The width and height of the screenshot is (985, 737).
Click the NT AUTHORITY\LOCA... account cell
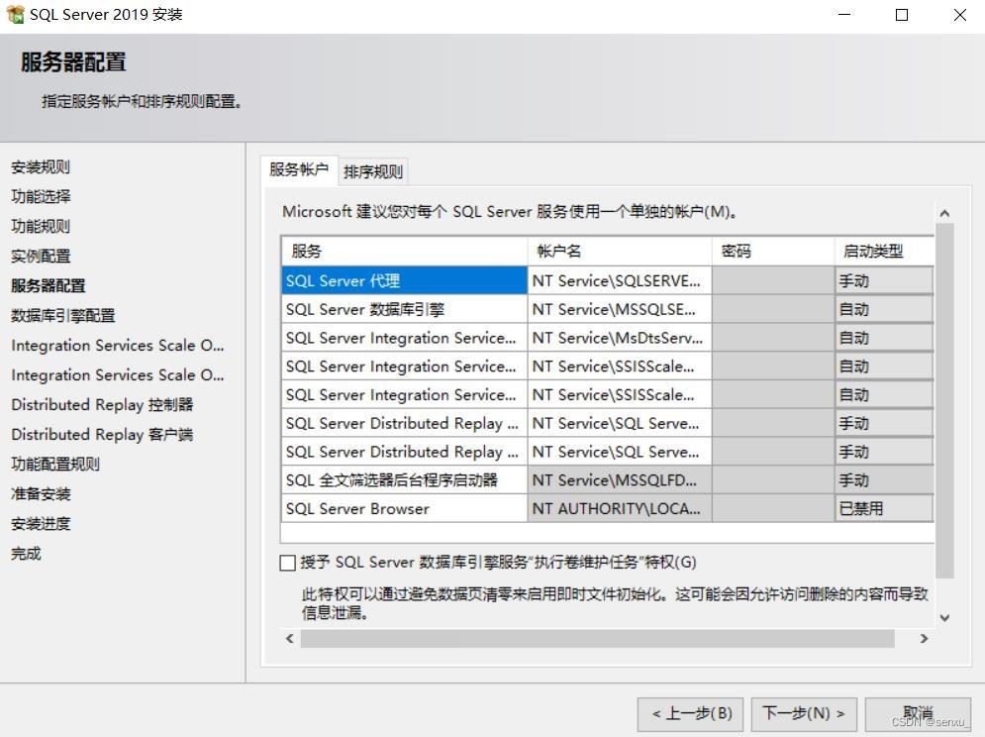[x=620, y=509]
